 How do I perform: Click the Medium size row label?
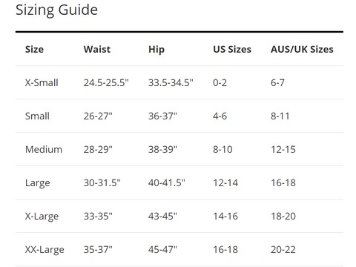click(x=44, y=149)
